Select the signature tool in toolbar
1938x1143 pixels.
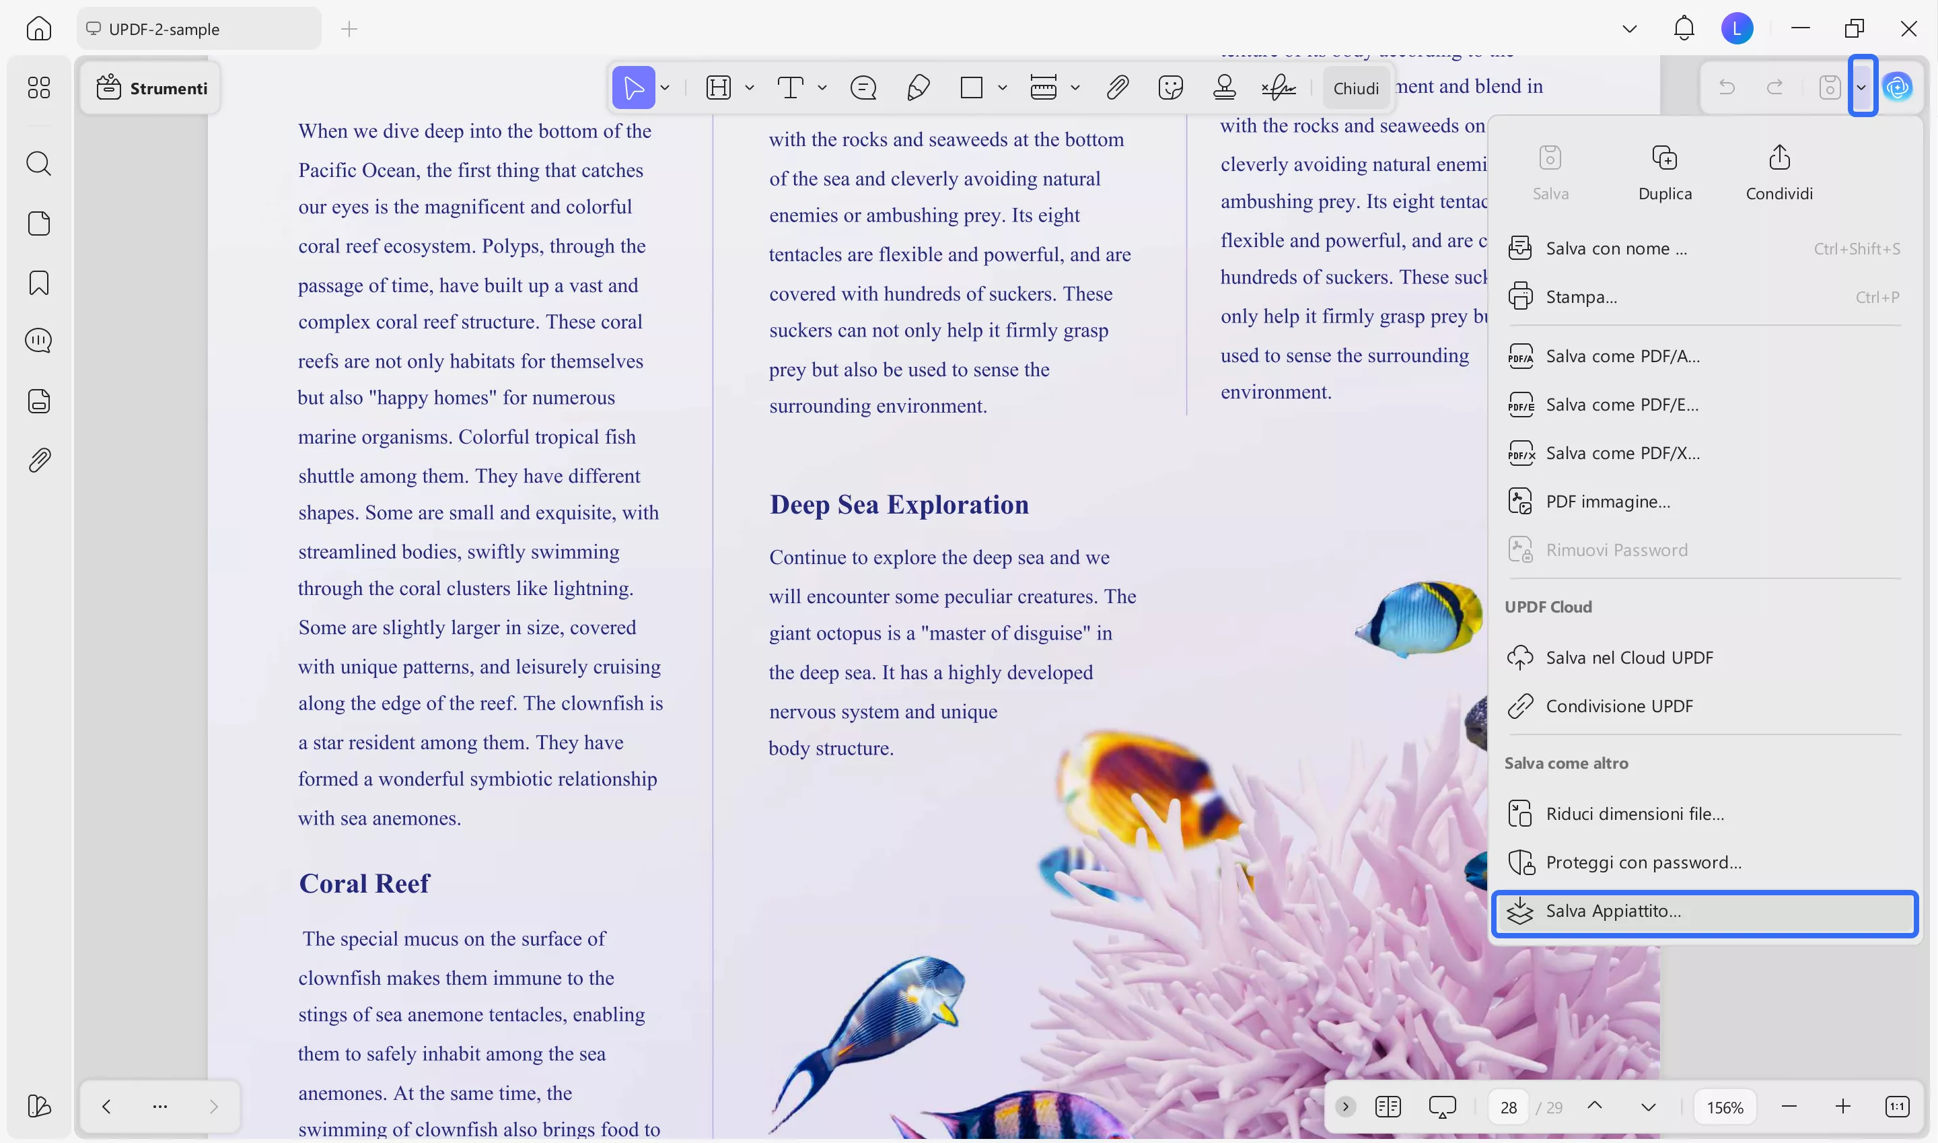[1278, 88]
